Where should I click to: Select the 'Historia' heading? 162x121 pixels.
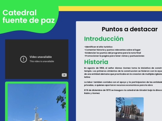point(96,62)
